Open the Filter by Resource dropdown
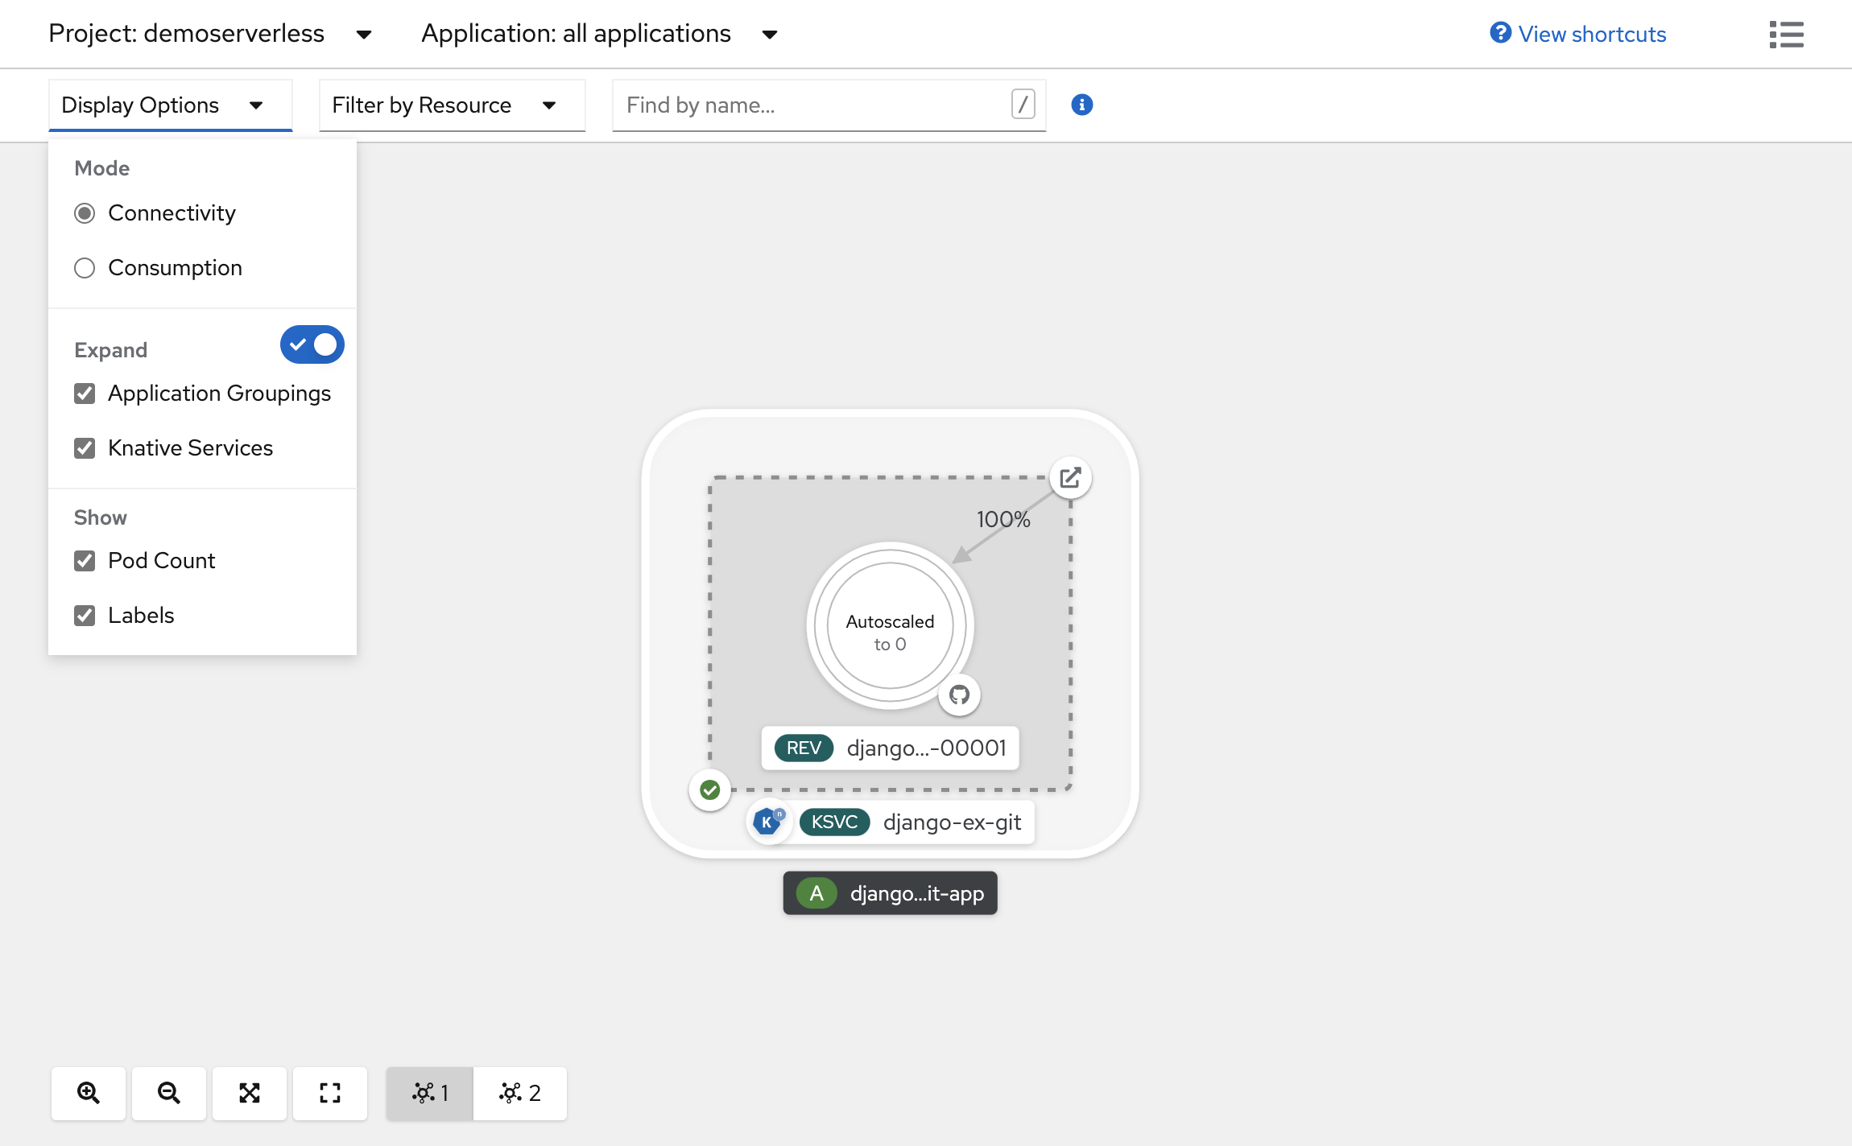The width and height of the screenshot is (1852, 1146). coord(450,105)
